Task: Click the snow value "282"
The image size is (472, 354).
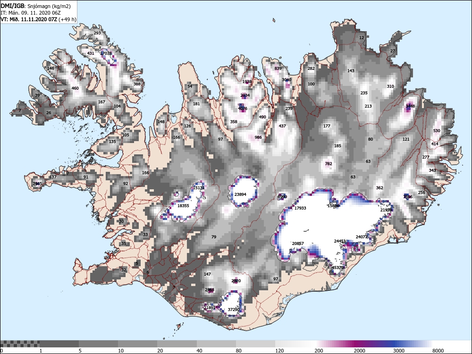Action: 311,68
